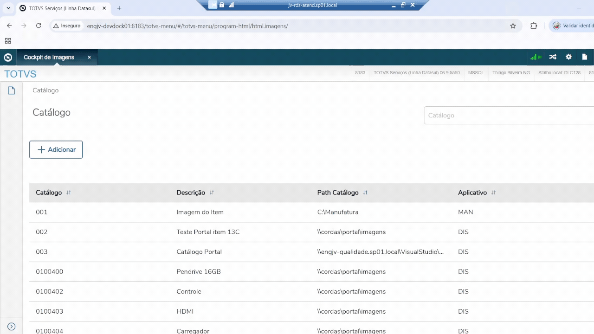Click the MSSQL status entry
The width and height of the screenshot is (594, 334).
point(476,73)
